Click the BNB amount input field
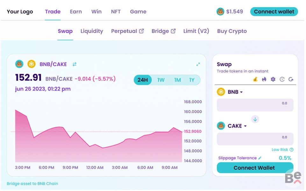Screen dimensions: 306x191 point(255,105)
